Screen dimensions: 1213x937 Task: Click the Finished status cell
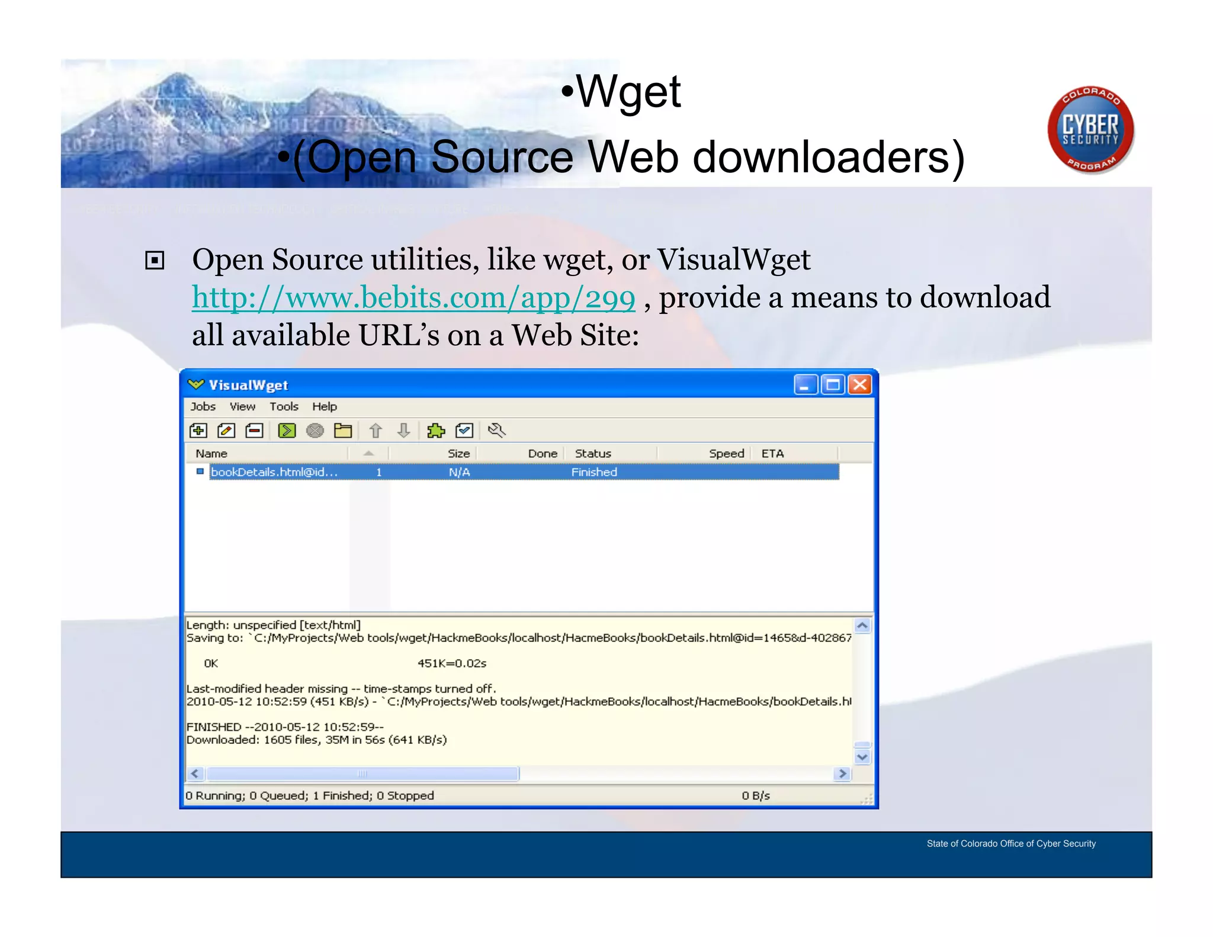(594, 472)
